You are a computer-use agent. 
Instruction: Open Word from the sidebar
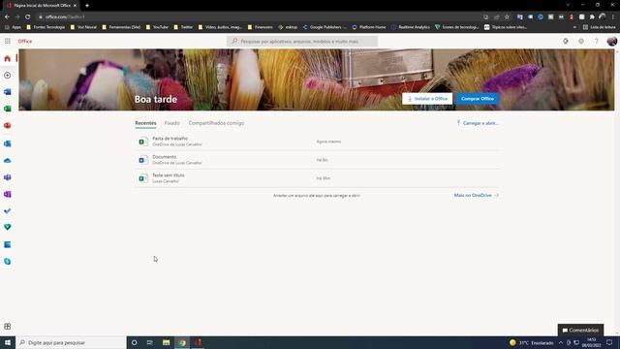tap(8, 92)
